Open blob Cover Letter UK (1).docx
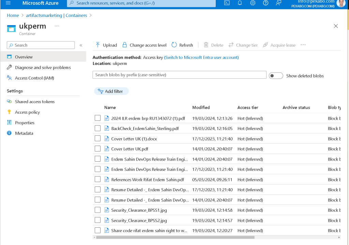The image size is (349, 245). tap(134, 139)
